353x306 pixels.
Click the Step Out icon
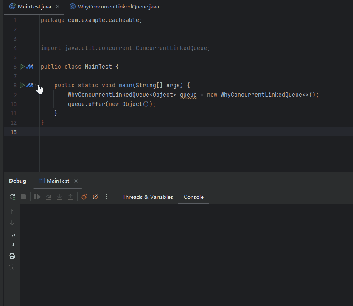tap(70, 197)
